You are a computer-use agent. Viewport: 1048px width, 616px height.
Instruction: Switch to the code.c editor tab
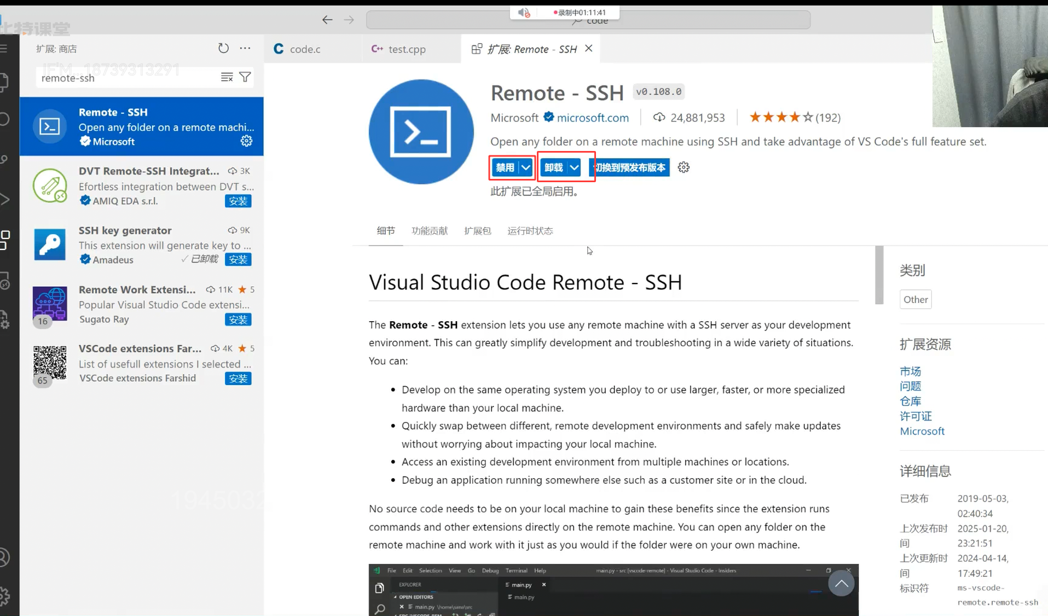312,49
